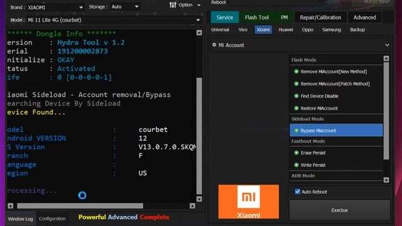This screenshot has width=402, height=226.
Task: Select Remove MiAccount[New Method] option
Action: (x=334, y=72)
